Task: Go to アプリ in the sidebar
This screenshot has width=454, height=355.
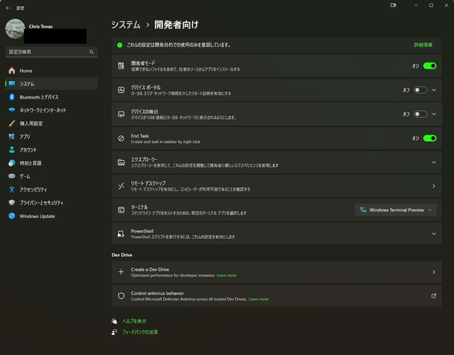Action: point(25,137)
